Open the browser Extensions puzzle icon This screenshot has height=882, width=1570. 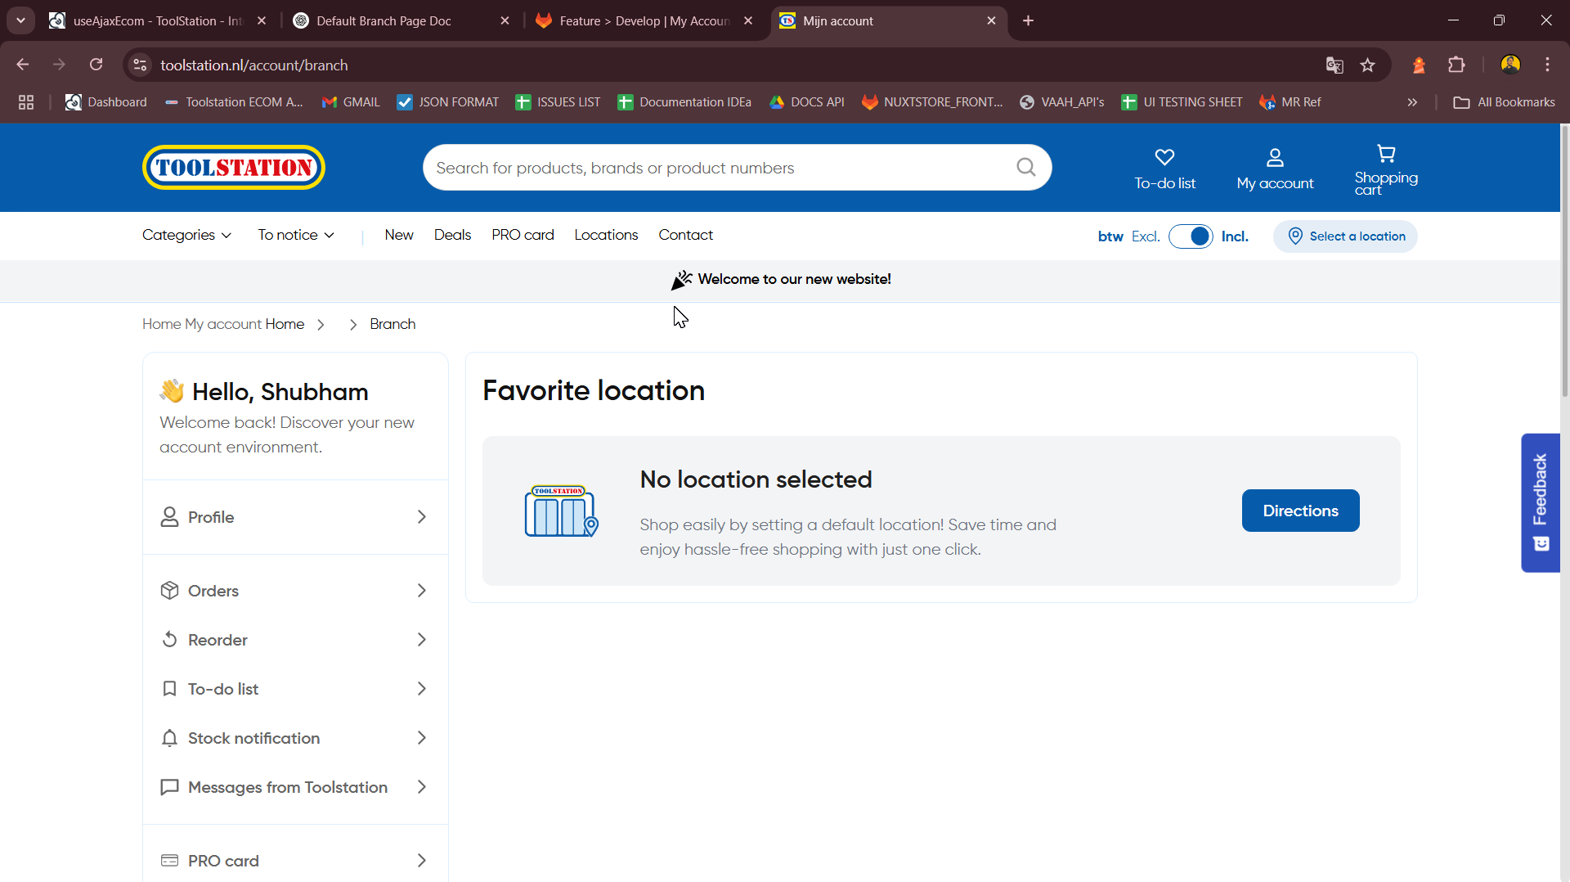pyautogui.click(x=1456, y=65)
